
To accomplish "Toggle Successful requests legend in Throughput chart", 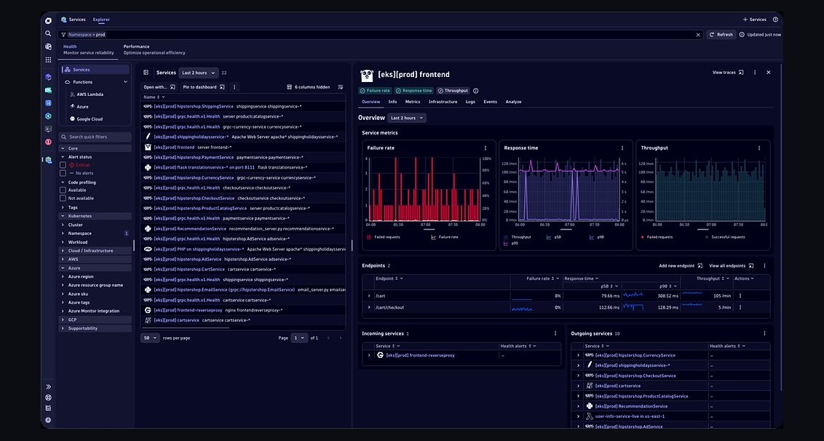I will (x=725, y=237).
